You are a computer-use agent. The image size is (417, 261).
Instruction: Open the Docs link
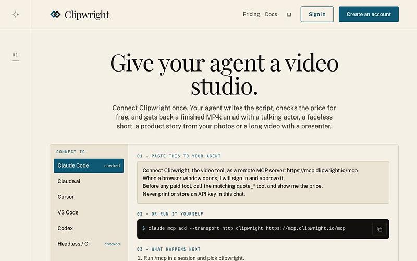pyautogui.click(x=271, y=14)
